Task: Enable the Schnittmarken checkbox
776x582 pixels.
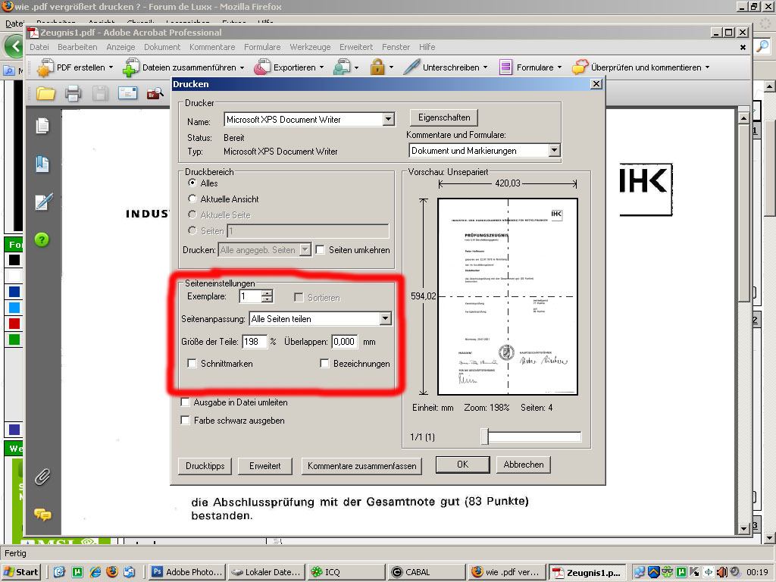Action: (x=192, y=363)
